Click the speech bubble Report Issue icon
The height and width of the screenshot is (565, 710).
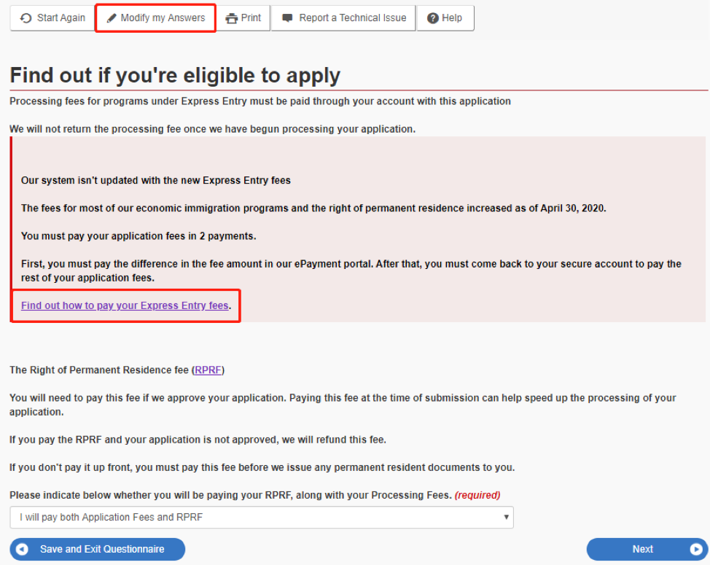click(288, 18)
